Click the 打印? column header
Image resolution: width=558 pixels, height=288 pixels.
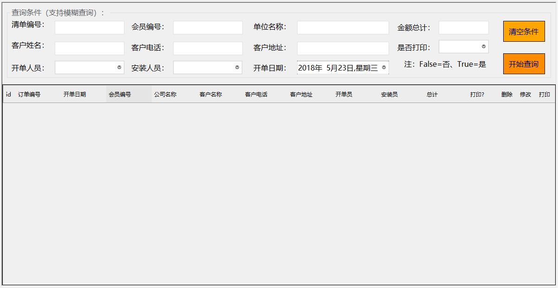[x=477, y=94]
